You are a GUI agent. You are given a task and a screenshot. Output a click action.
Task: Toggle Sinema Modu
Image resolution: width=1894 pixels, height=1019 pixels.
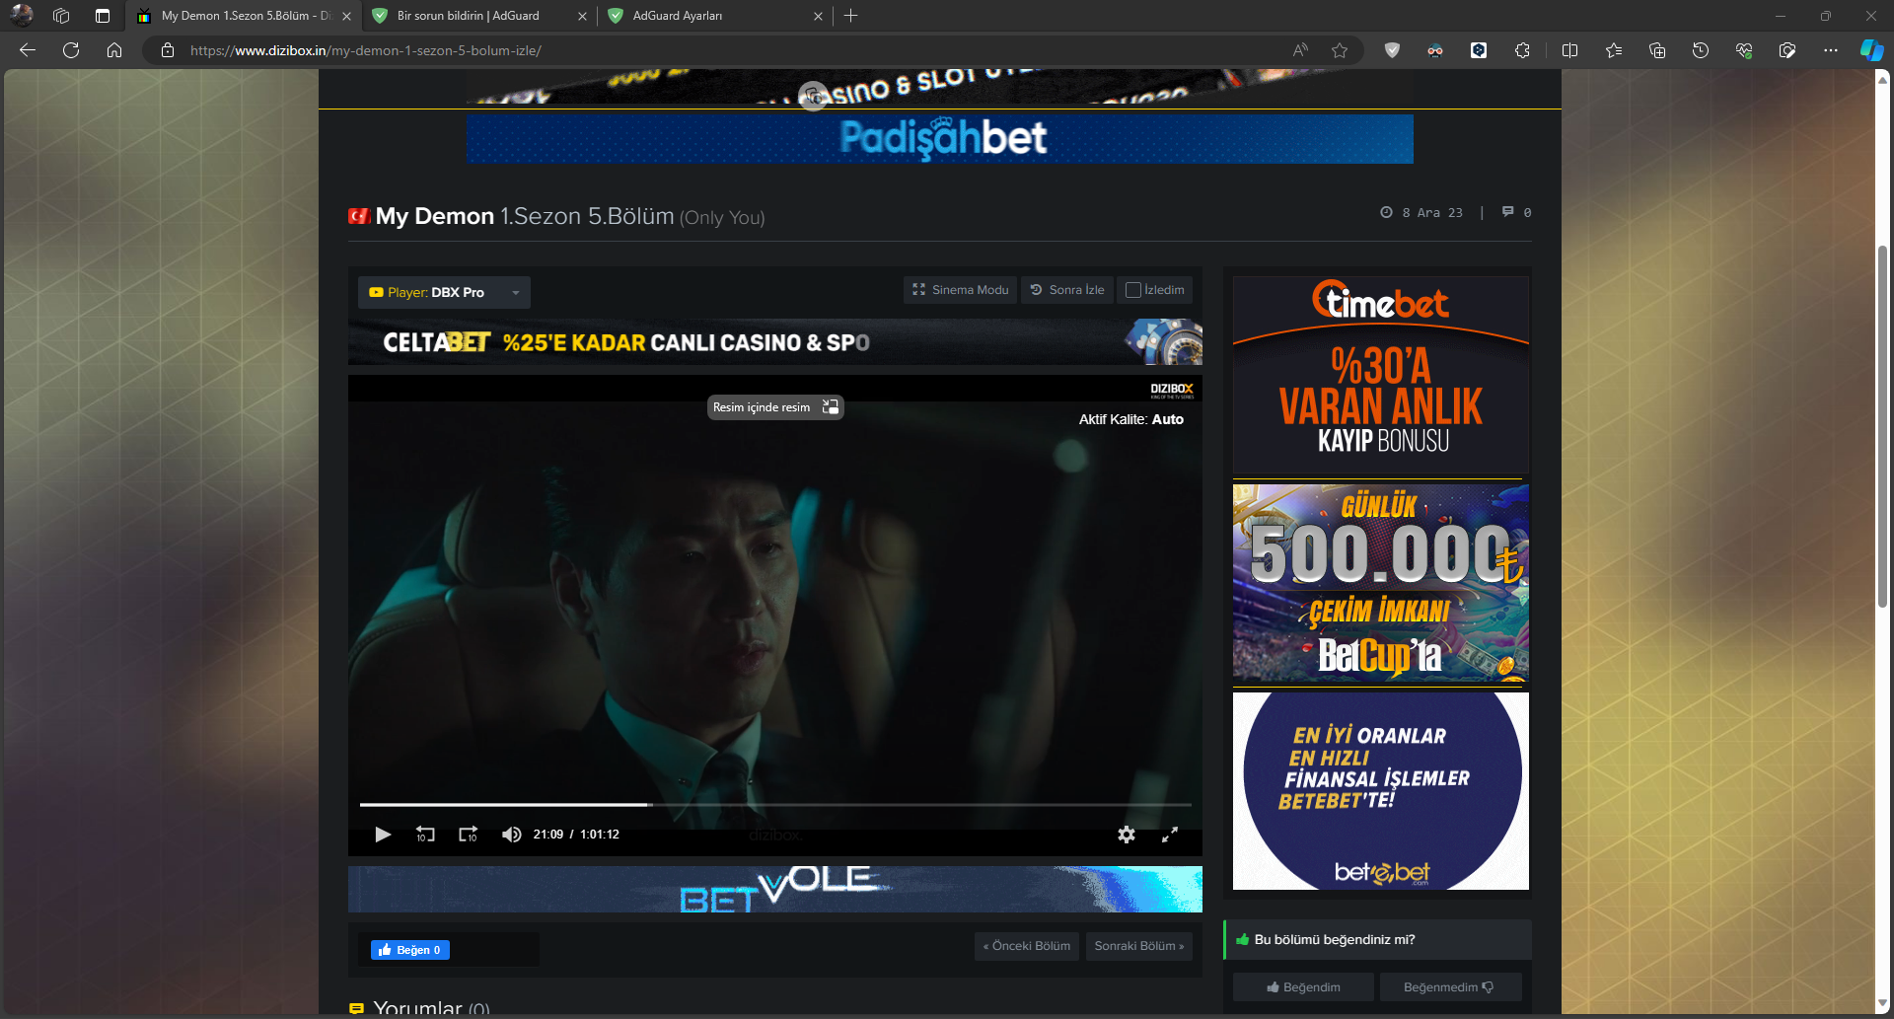tap(960, 290)
